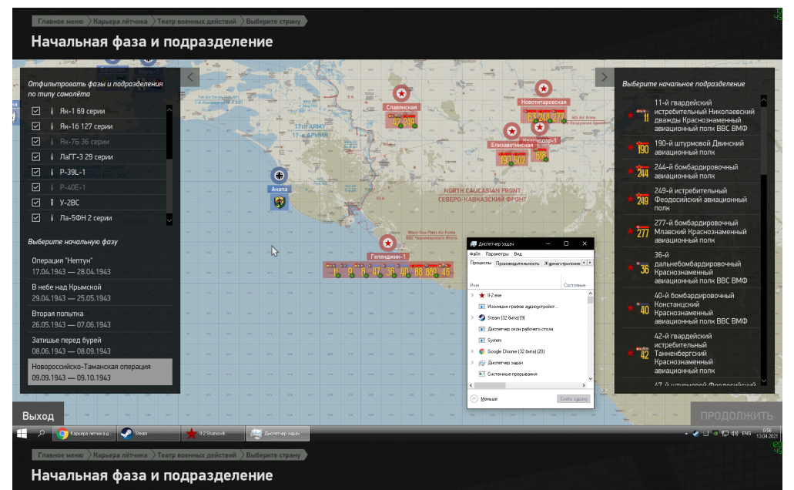Toggle the ЛаГГ-3 29 серии checkbox
The width and height of the screenshot is (794, 490).
tap(36, 156)
